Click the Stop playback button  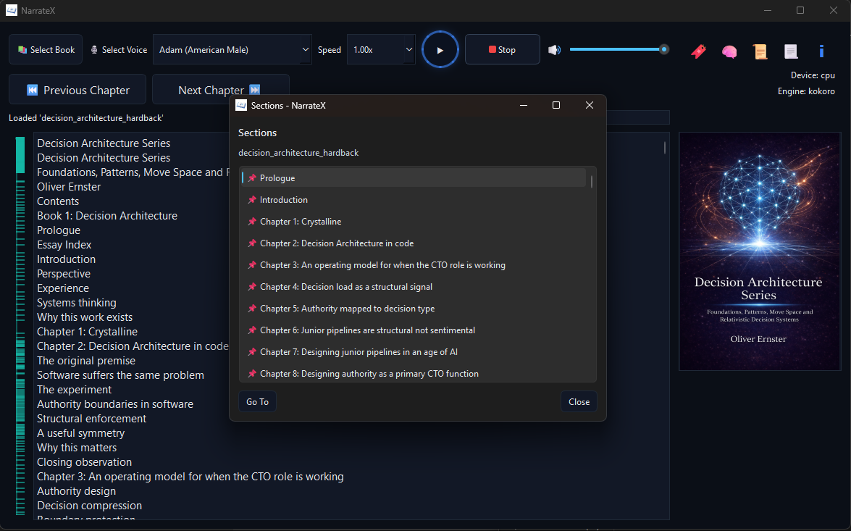pos(502,50)
